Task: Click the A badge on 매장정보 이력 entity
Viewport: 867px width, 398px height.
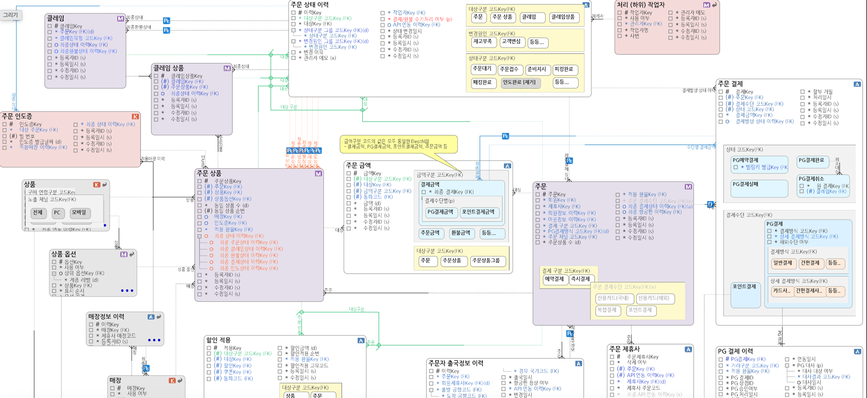Action: tap(151, 317)
